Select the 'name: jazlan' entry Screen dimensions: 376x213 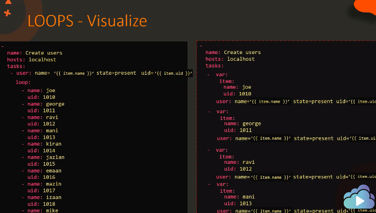(x=46, y=158)
